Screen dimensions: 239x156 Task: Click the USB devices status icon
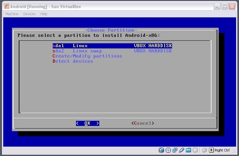(181, 150)
